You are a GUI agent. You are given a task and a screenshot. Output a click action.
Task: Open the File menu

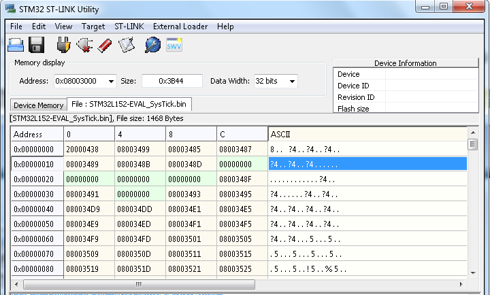pos(16,27)
